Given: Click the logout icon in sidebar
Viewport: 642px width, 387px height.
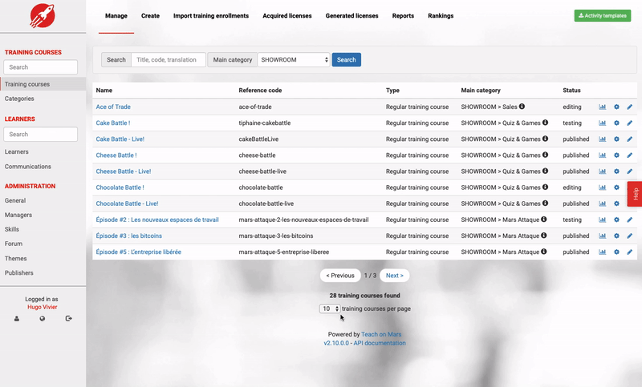Looking at the screenshot, I should (68, 319).
